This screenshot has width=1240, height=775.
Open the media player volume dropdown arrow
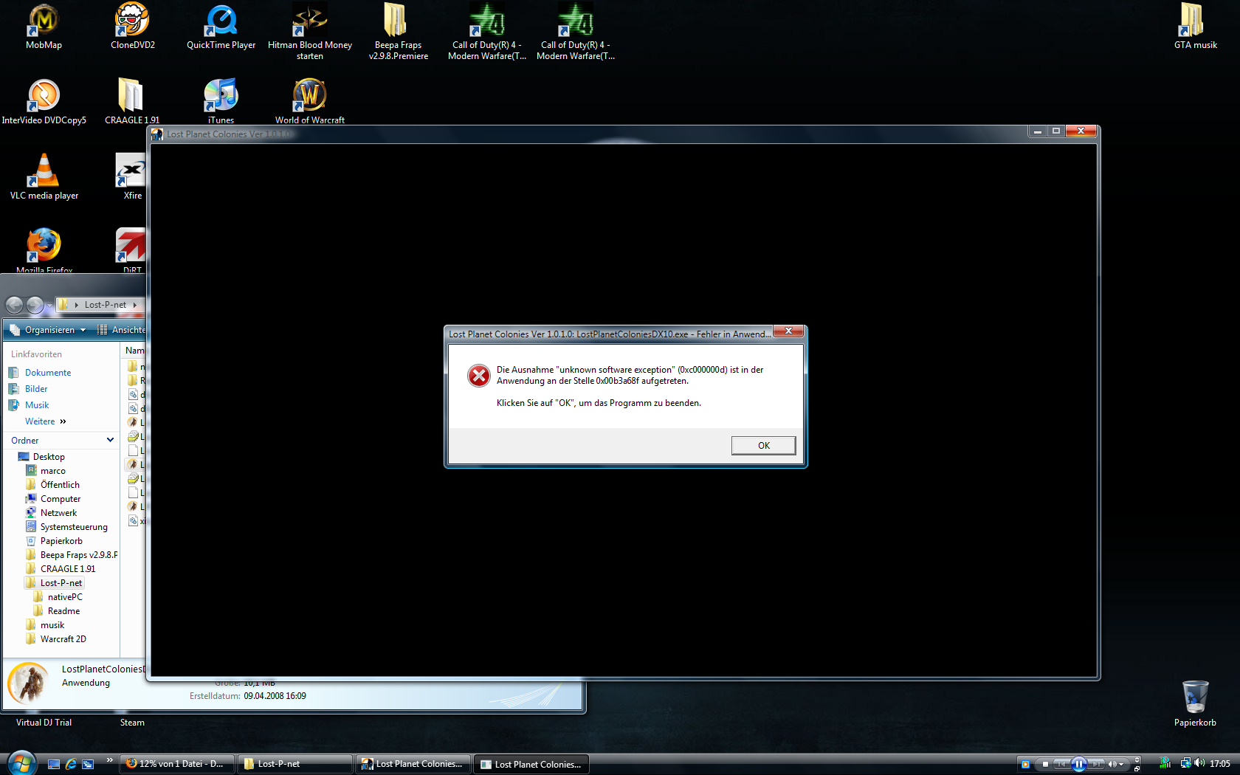click(1121, 764)
